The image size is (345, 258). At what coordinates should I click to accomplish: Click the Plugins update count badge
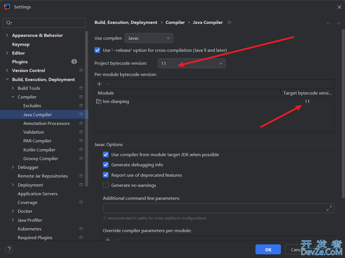click(74, 62)
